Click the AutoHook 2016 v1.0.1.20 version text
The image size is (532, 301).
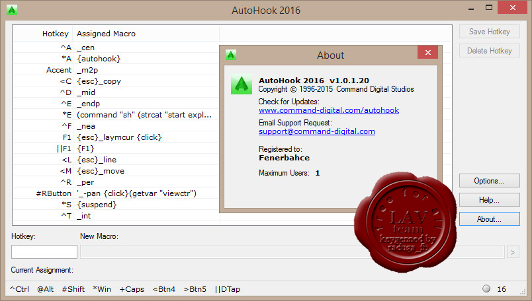pos(314,81)
